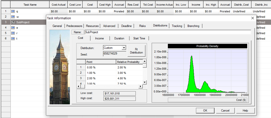Select the Duration sub-tab
Screen dimensions: 271x118
pos(119,38)
